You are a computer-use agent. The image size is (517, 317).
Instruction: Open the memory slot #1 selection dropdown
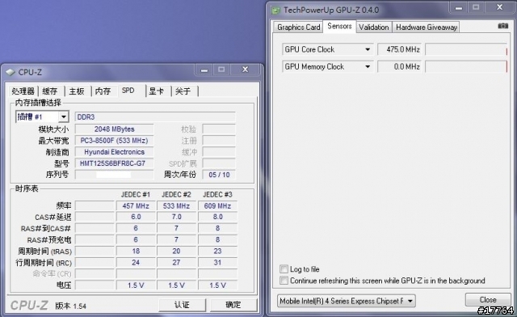42,116
